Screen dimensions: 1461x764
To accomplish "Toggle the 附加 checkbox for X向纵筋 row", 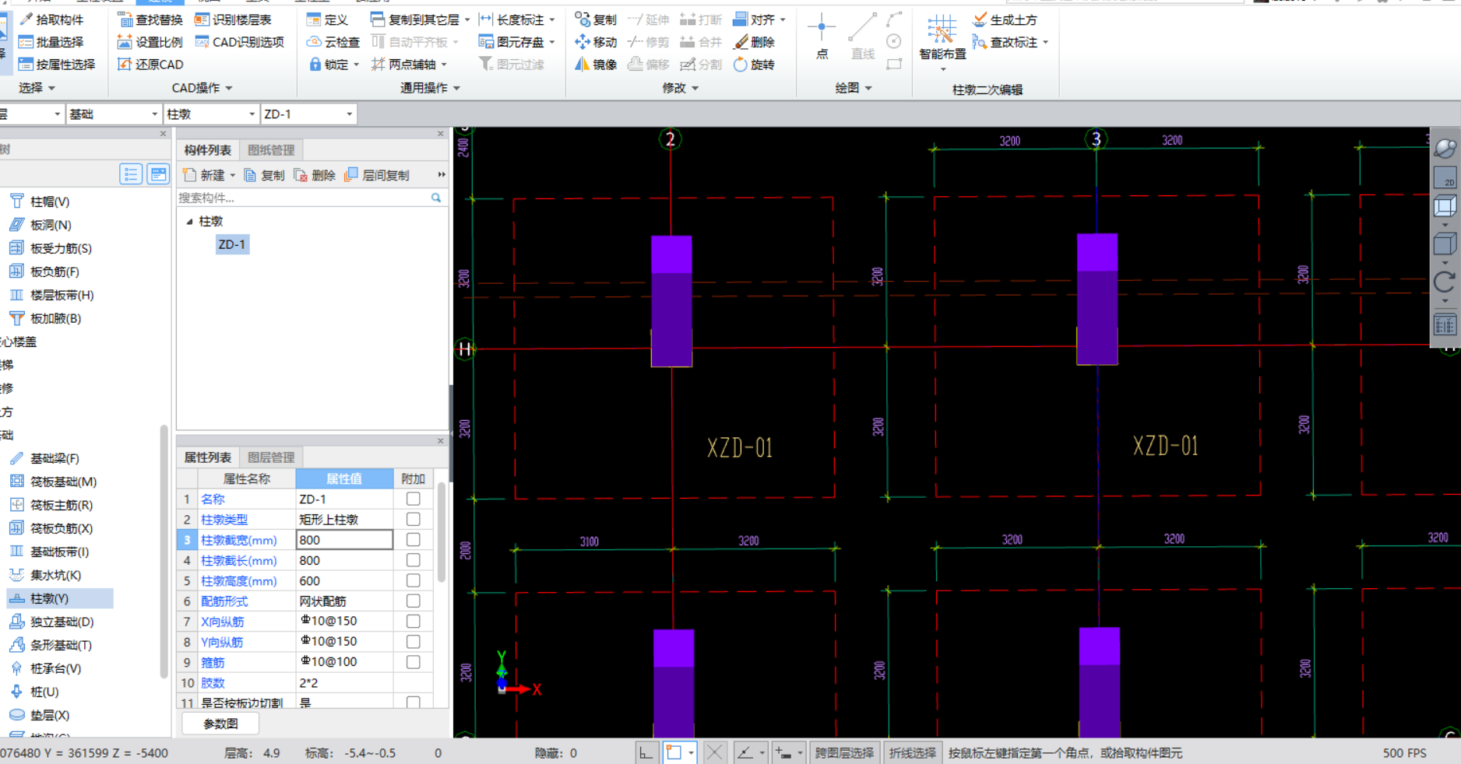I will [x=414, y=621].
